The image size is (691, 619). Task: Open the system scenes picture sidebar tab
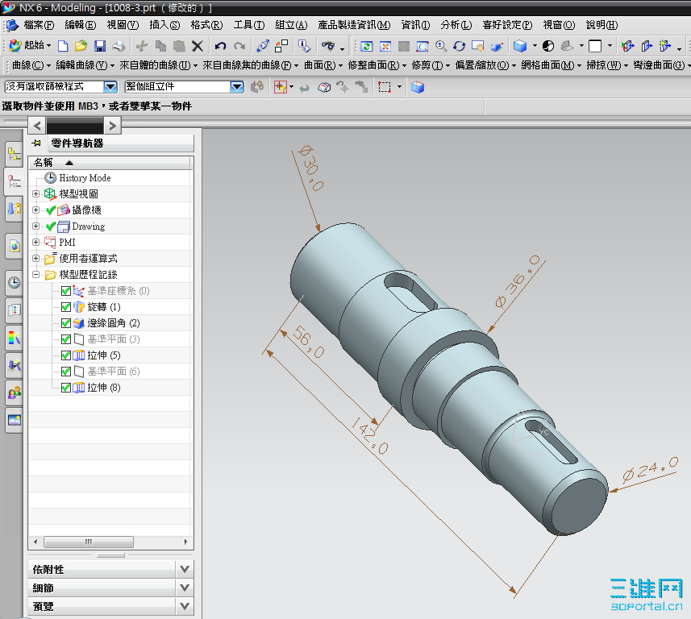[14, 420]
